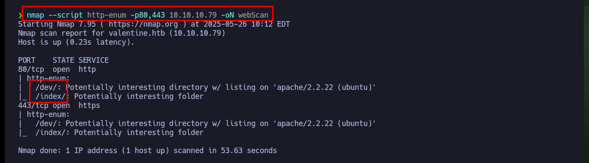Click the 'Nmap done' summary line
Screen dimensions: 589x163
pos(148,151)
